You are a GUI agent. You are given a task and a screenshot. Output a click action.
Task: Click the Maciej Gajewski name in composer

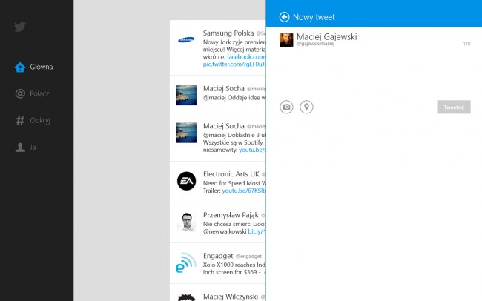click(x=327, y=36)
